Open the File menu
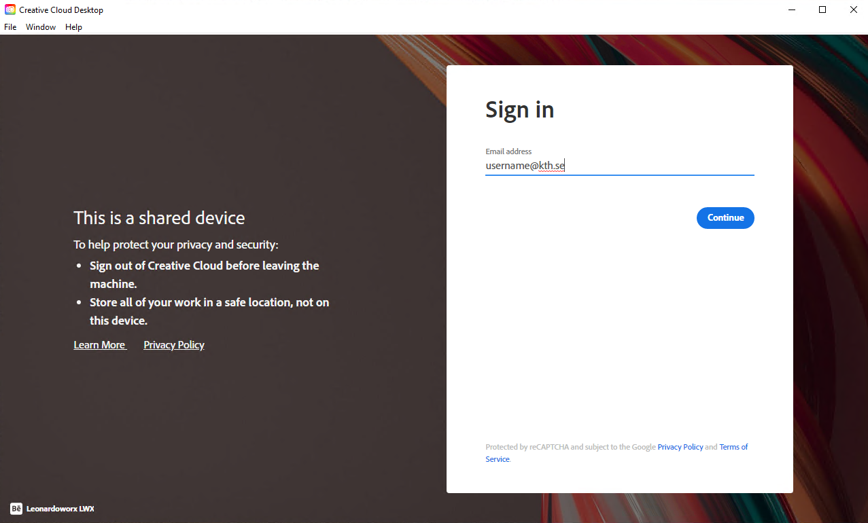This screenshot has height=523, width=868. click(10, 27)
